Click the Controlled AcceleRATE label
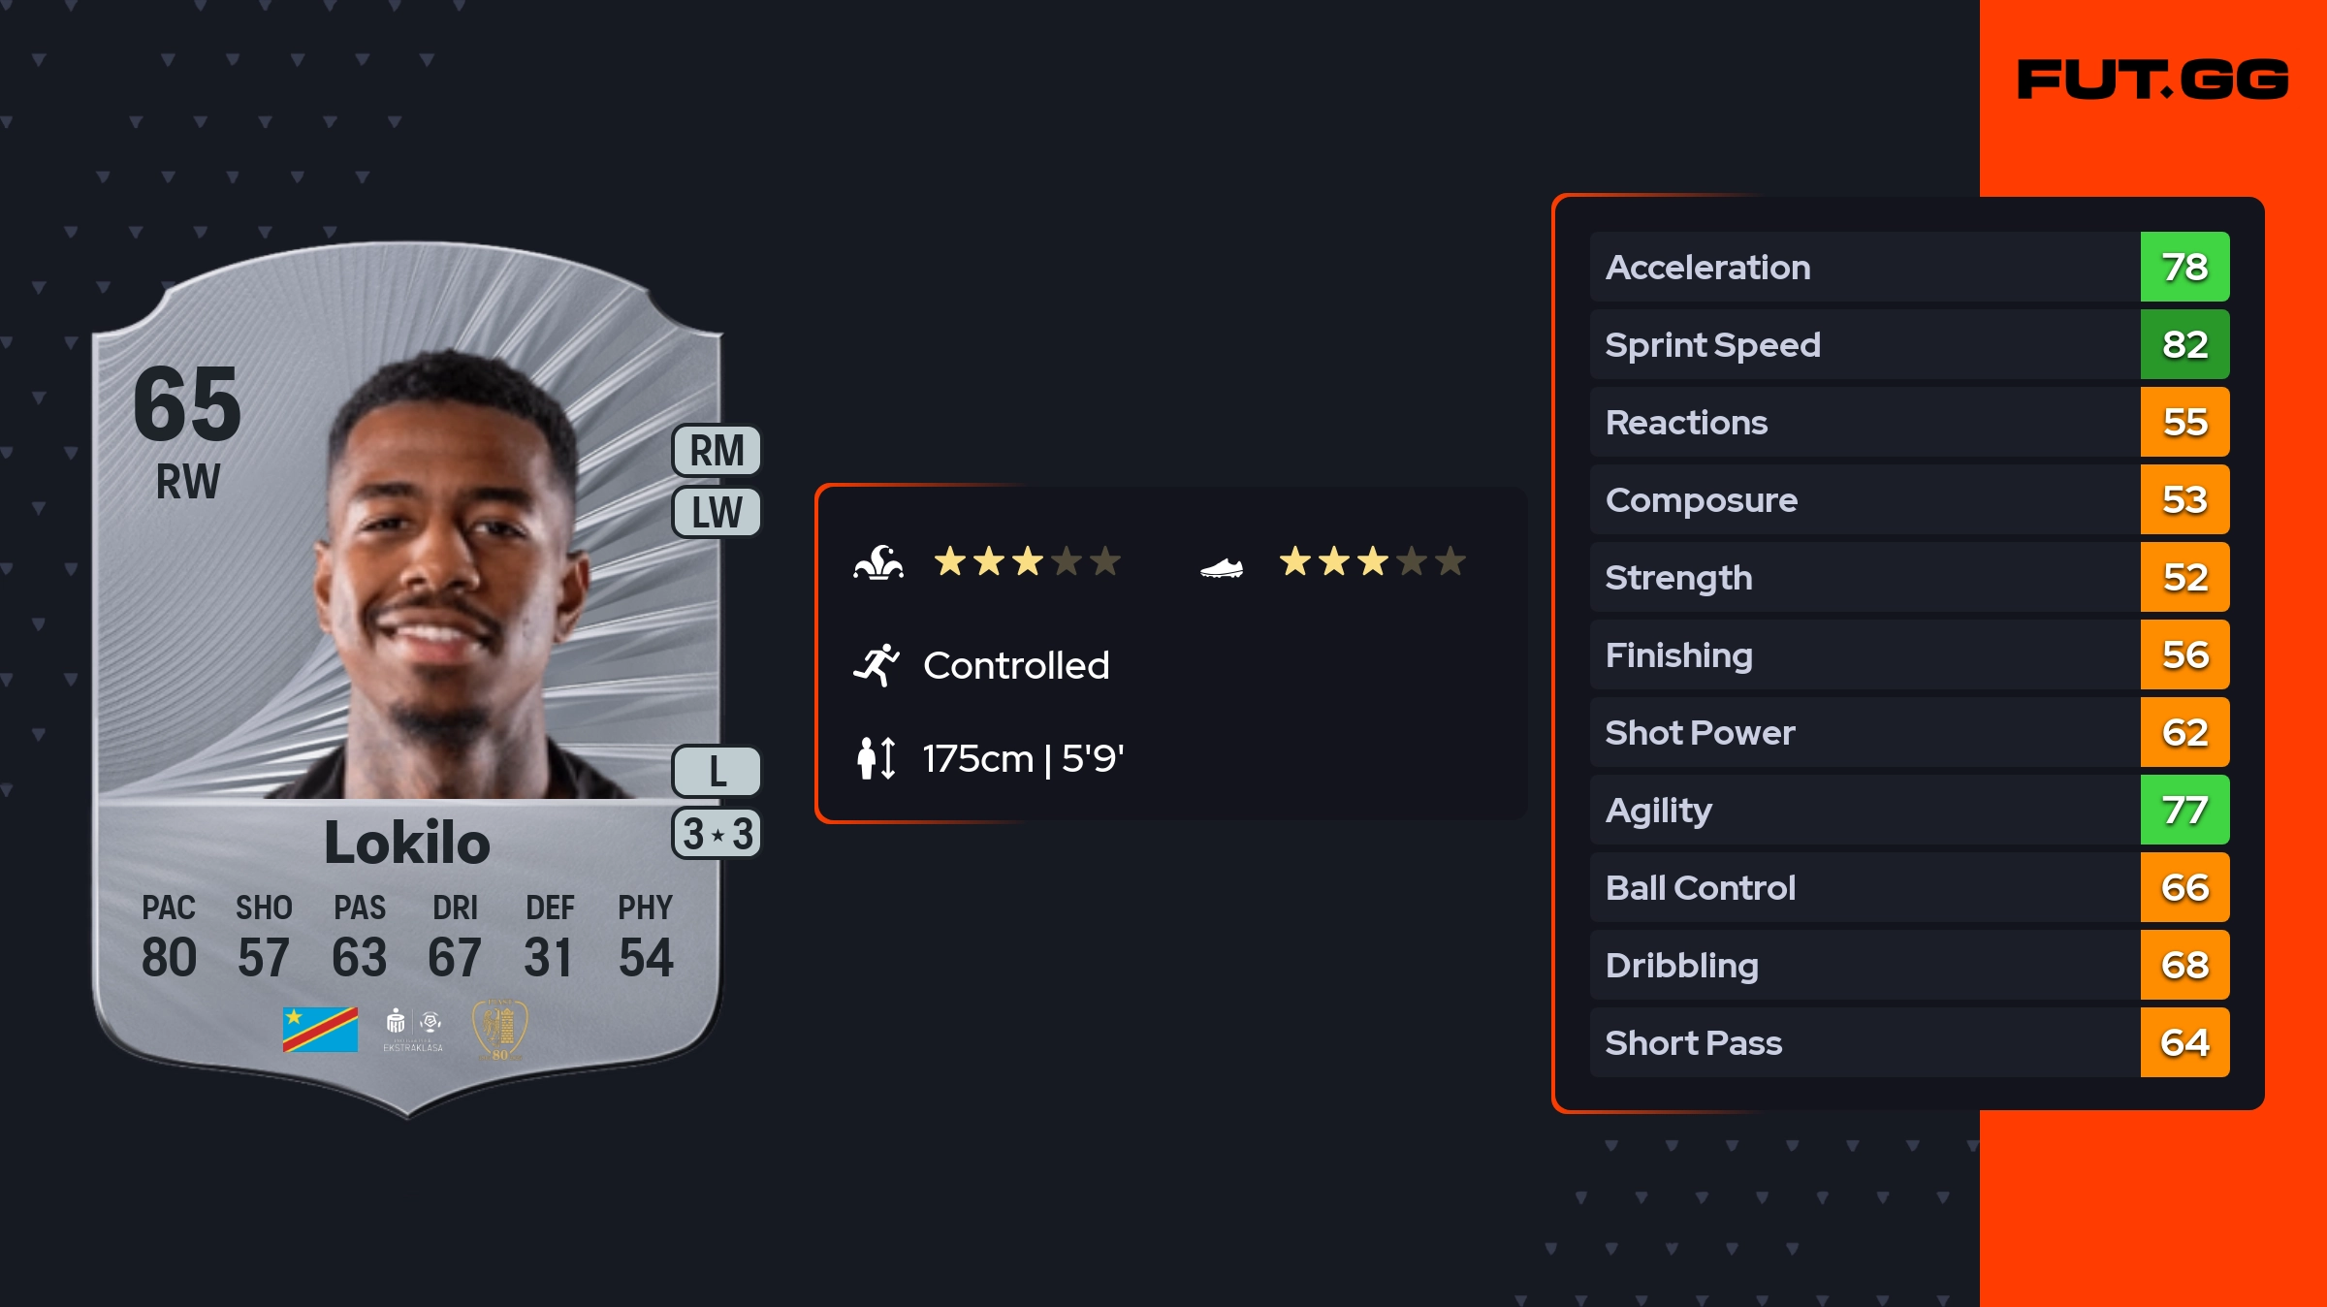The image size is (2327, 1307). [1016, 665]
